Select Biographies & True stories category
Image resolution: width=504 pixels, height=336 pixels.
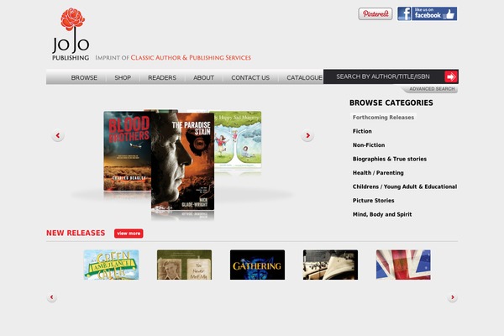[x=390, y=159]
